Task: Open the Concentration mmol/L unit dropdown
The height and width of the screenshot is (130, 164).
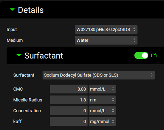Action: [102, 111]
